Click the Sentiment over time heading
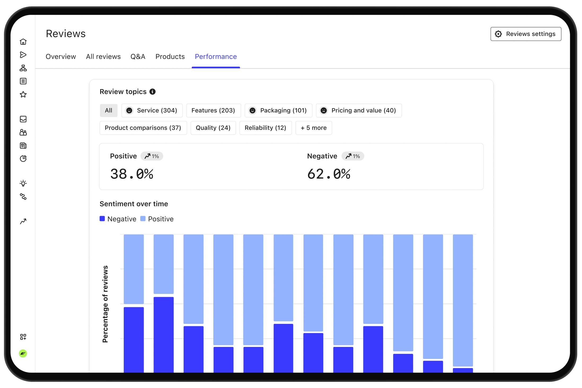Screen dimensions: 582x388 click(134, 204)
